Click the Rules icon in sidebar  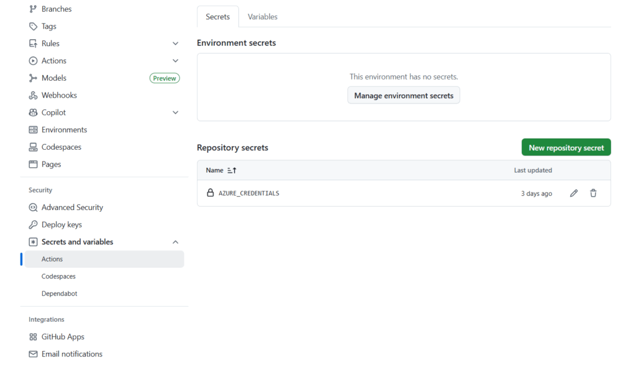[33, 43]
